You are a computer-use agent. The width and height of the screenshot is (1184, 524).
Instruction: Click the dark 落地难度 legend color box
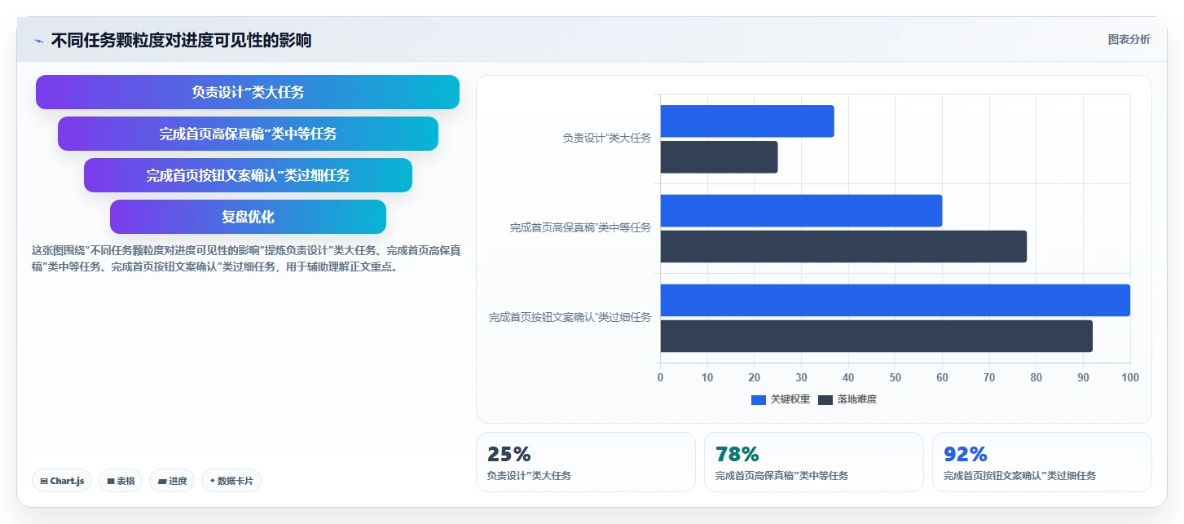coord(825,399)
